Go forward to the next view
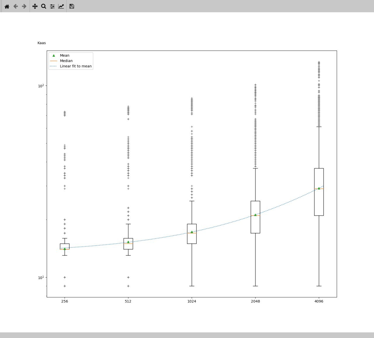374x338 pixels. pyautogui.click(x=24, y=6)
